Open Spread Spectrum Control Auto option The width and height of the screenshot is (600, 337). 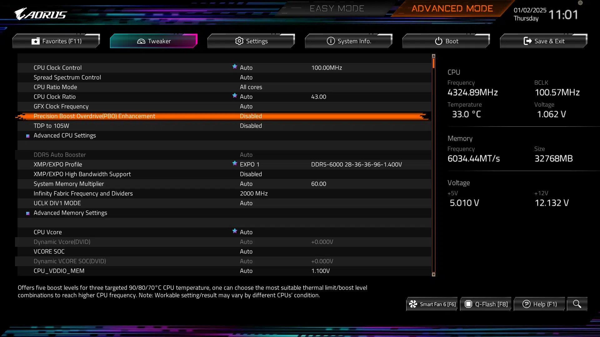(246, 77)
